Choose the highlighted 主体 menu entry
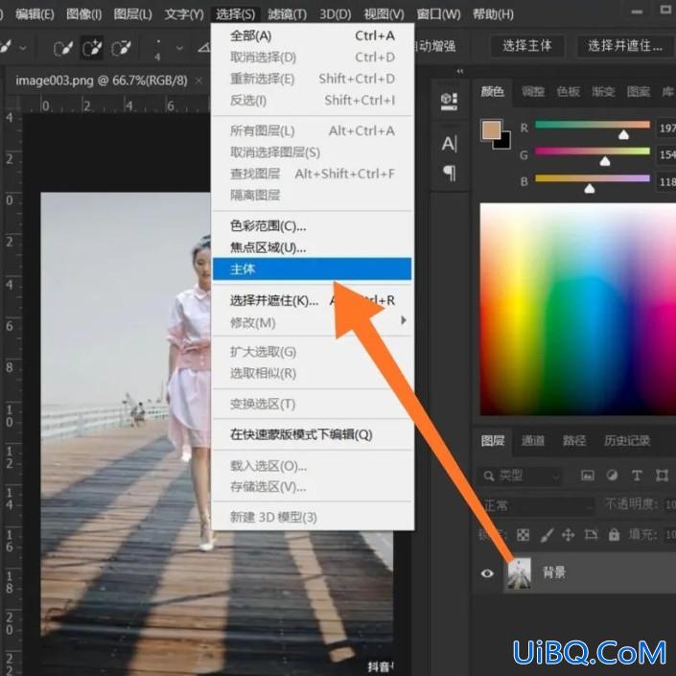This screenshot has height=676, width=676. coord(313,269)
